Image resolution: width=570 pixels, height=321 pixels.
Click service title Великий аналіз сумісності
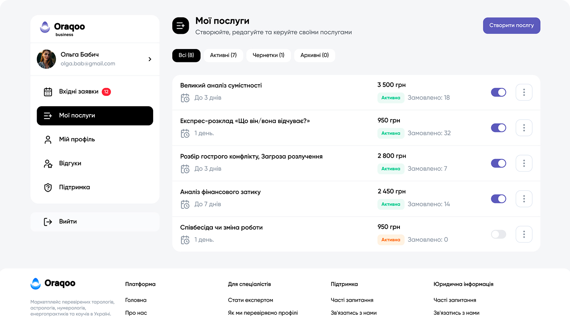click(221, 86)
